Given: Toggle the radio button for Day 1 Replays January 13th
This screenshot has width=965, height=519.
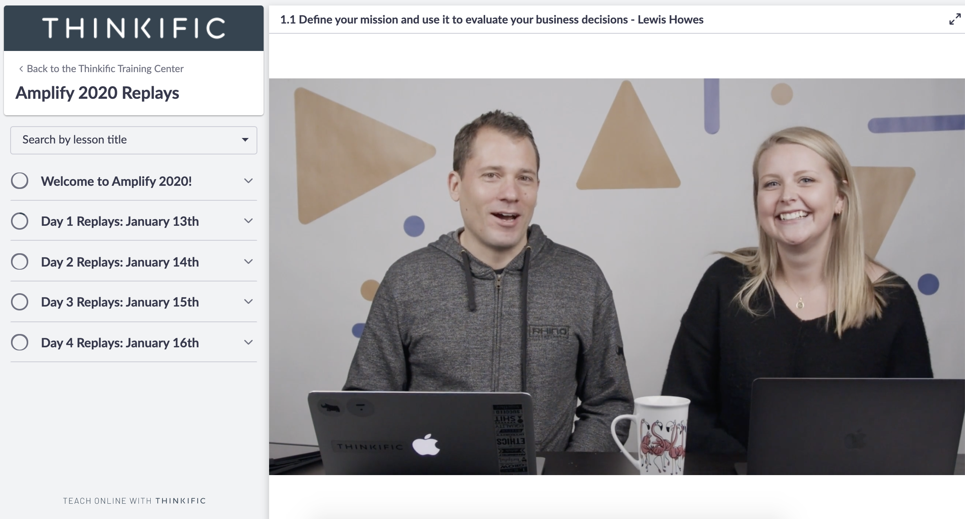Looking at the screenshot, I should click(x=19, y=221).
